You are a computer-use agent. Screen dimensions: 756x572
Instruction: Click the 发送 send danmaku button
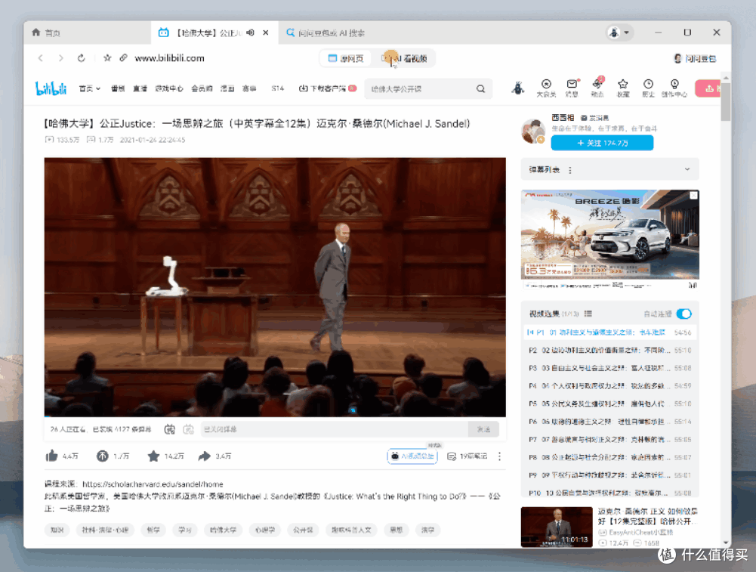pos(483,429)
